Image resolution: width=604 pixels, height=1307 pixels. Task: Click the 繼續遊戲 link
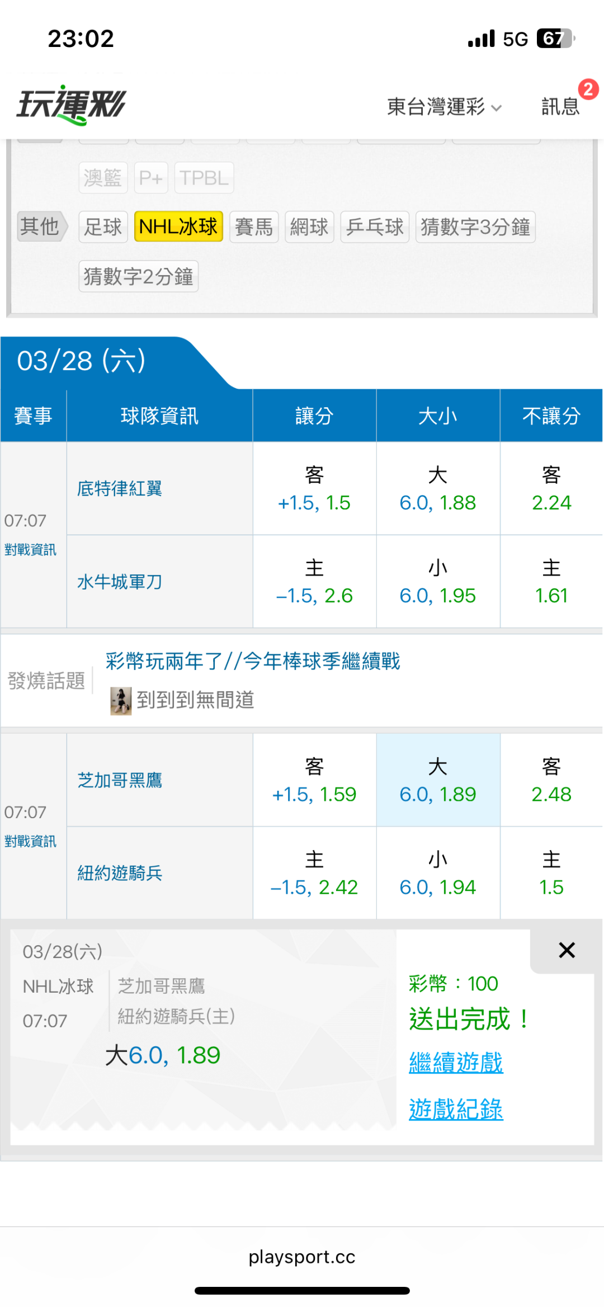456,1062
